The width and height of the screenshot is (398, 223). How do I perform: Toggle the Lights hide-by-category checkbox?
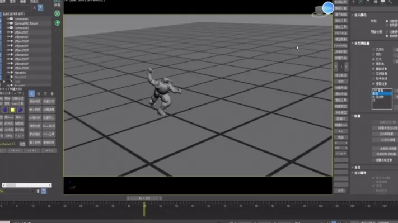point(373,59)
